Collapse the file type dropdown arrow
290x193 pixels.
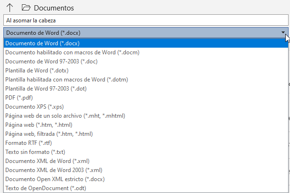(x=283, y=33)
